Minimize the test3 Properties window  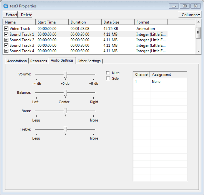click(x=174, y=6)
